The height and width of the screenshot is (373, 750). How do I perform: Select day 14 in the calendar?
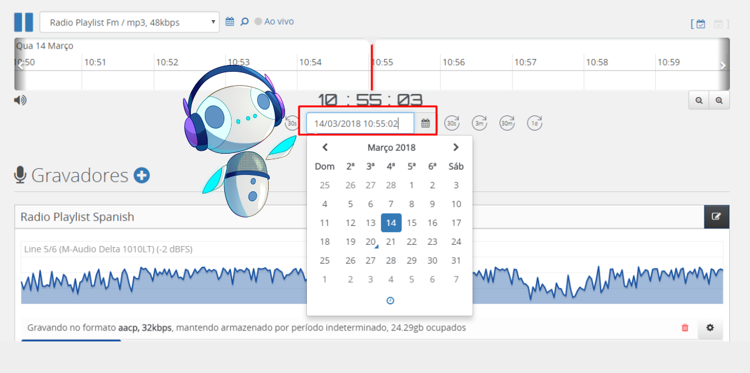tap(391, 223)
